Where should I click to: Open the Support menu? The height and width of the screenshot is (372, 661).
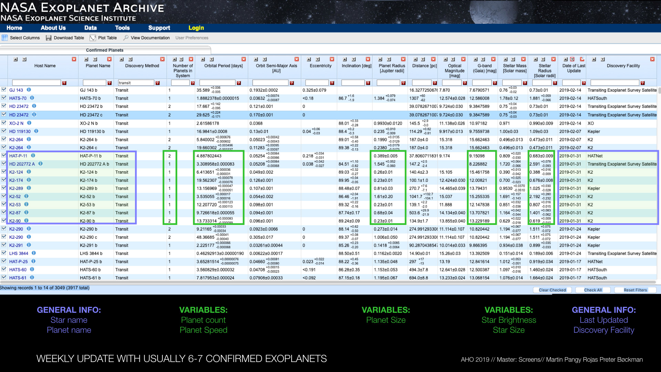pos(159,28)
